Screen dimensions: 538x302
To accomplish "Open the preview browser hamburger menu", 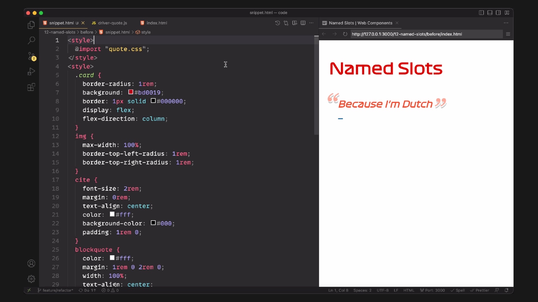I will click(508, 34).
